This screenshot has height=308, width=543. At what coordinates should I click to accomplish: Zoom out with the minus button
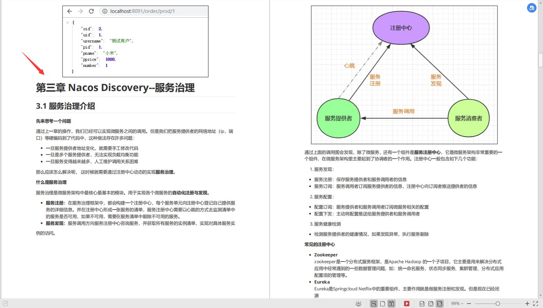tap(469, 304)
